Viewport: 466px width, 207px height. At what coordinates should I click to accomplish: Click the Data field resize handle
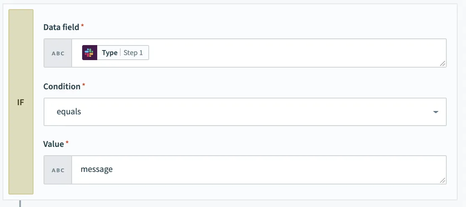tap(443, 63)
